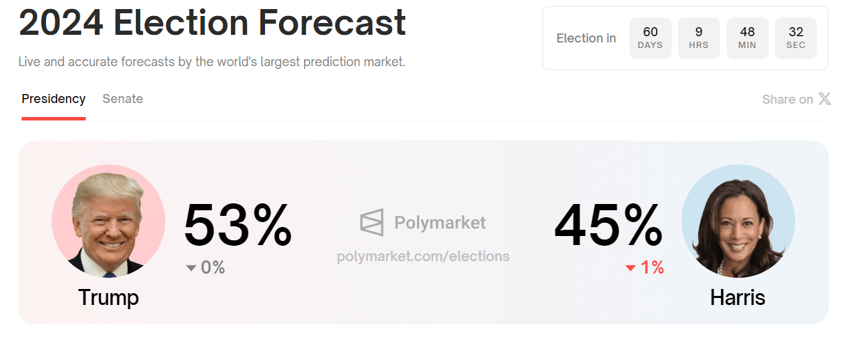
Task: Click the Polymarket logo icon
Action: 372,223
